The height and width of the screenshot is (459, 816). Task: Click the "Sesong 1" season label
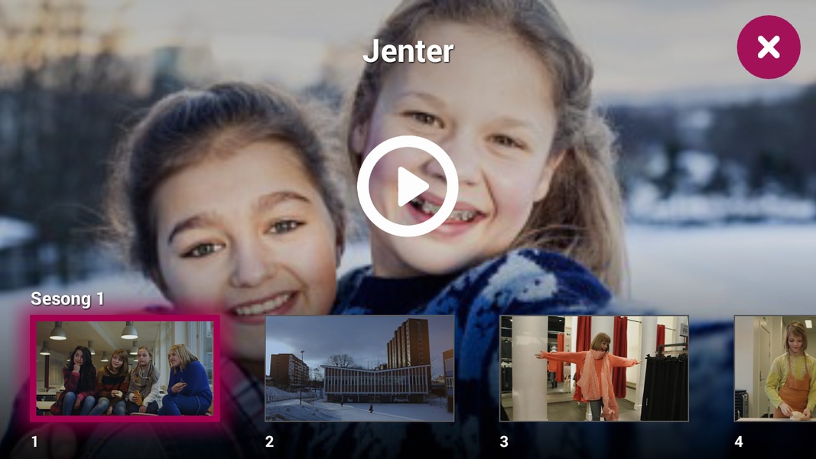[x=67, y=299]
